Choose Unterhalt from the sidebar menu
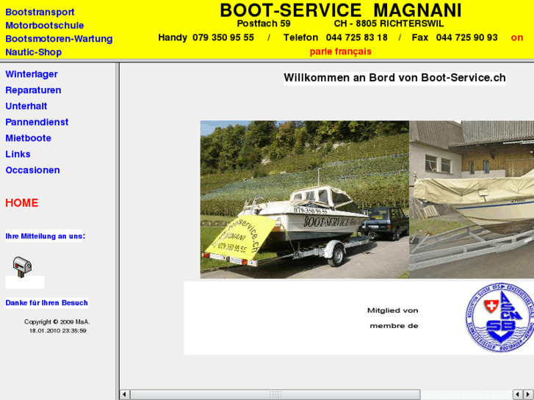The image size is (534, 400). click(x=26, y=106)
